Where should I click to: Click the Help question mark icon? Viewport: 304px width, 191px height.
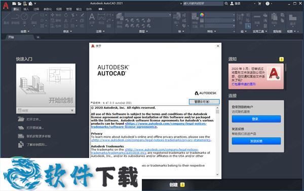(268, 4)
